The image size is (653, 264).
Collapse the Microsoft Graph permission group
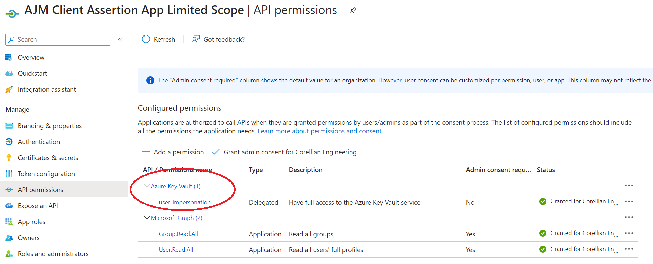coord(147,218)
